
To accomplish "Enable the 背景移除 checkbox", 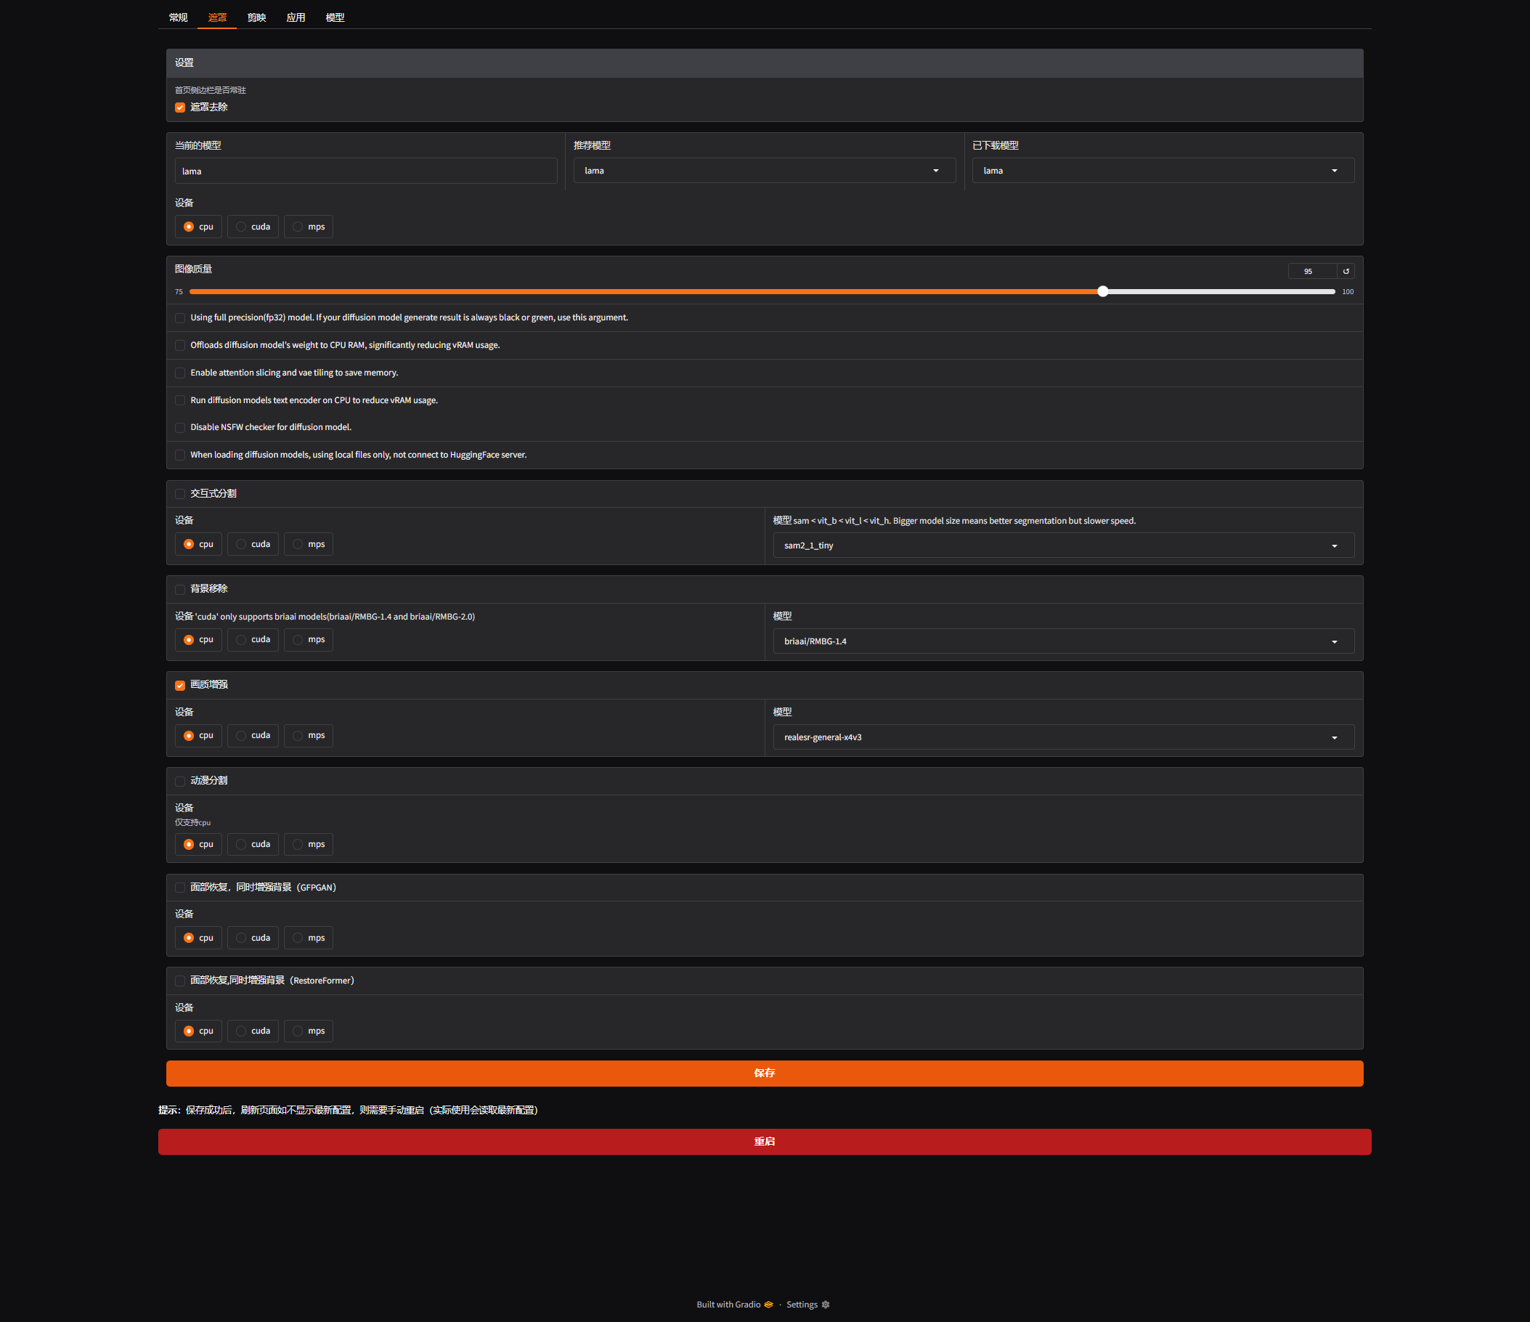I will 180,589.
